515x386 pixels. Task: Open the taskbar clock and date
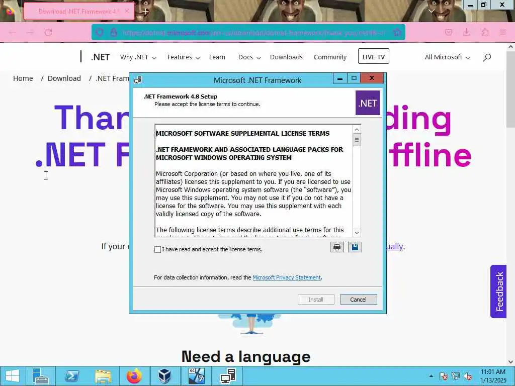tap(493, 376)
